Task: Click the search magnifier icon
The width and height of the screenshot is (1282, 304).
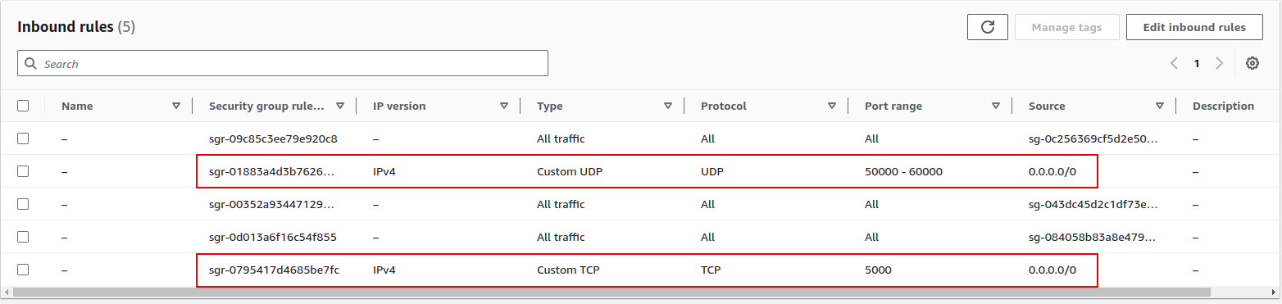Action: pos(31,63)
